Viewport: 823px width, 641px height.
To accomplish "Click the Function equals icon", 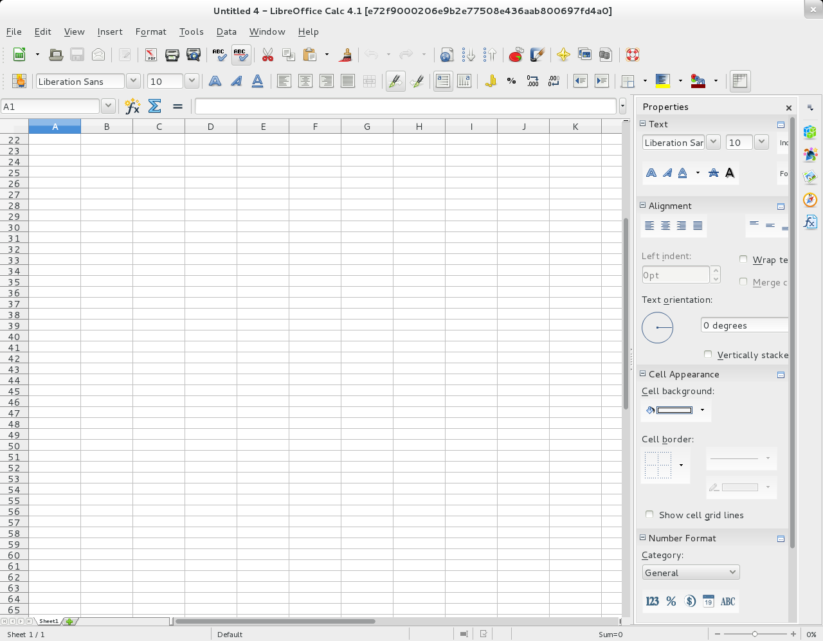I will [177, 106].
